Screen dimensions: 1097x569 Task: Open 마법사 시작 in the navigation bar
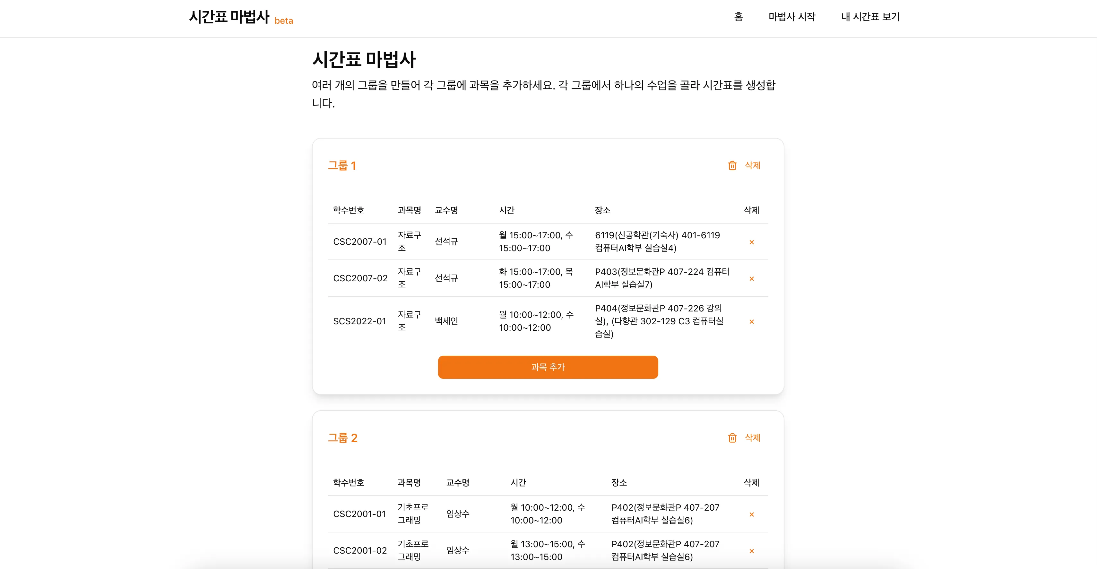(792, 17)
